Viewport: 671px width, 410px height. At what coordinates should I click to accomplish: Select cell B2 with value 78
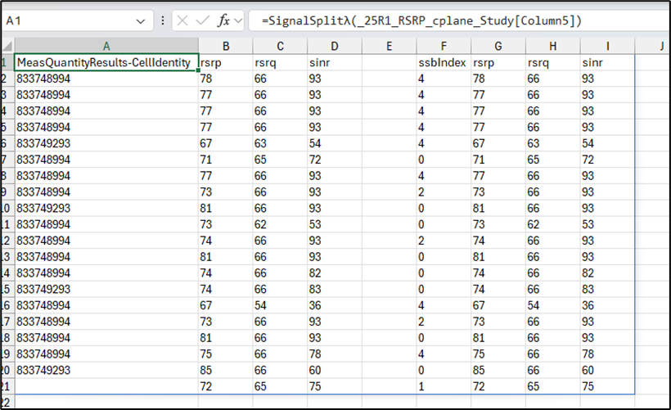pos(226,79)
